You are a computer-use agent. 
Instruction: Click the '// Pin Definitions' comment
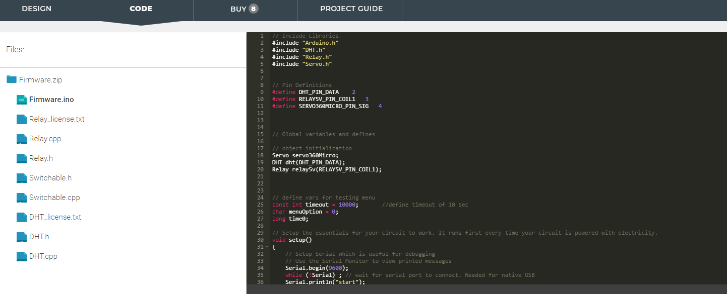click(302, 85)
